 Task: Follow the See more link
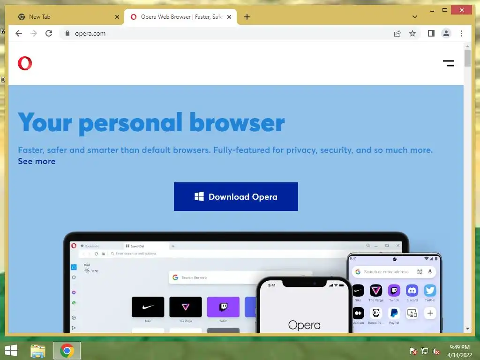click(x=37, y=161)
